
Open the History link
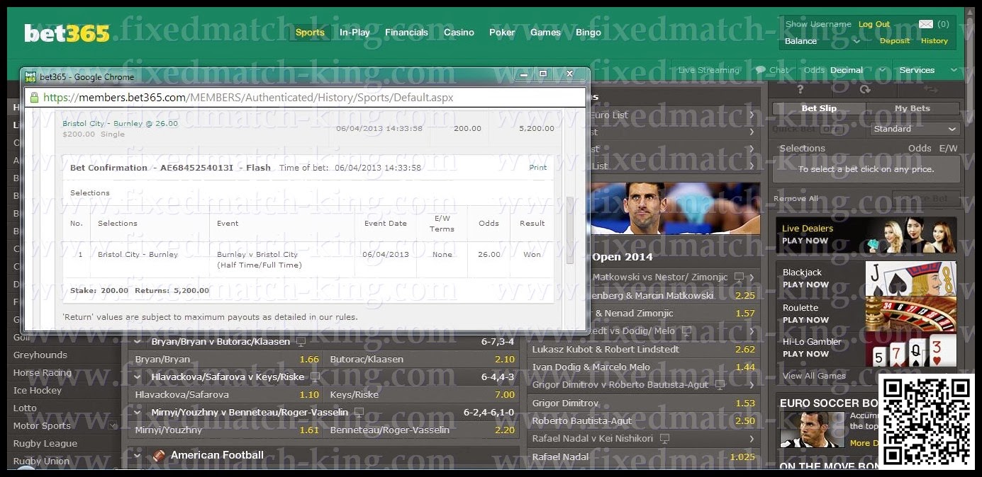click(934, 41)
